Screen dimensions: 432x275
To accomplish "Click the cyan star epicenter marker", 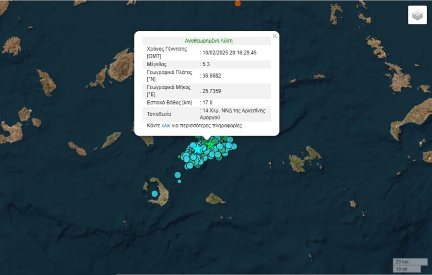I will tap(197, 149).
